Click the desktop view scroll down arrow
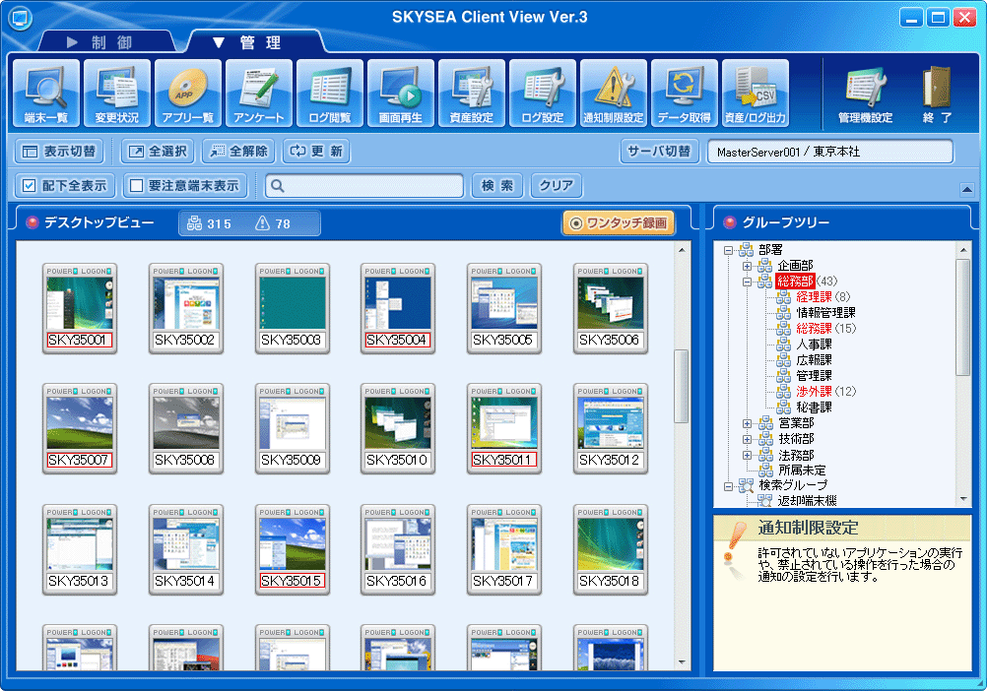987x691 pixels. point(682,662)
